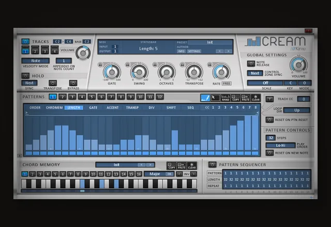The image size is (331, 227).
Task: Click the pattern CLEAR icon
Action: [x=255, y=98]
